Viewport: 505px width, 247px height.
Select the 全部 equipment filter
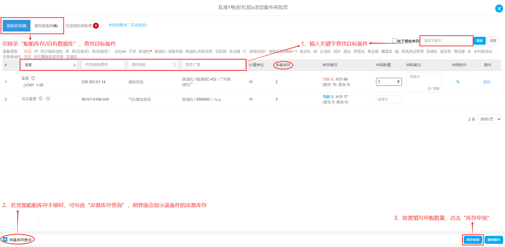click(x=28, y=51)
